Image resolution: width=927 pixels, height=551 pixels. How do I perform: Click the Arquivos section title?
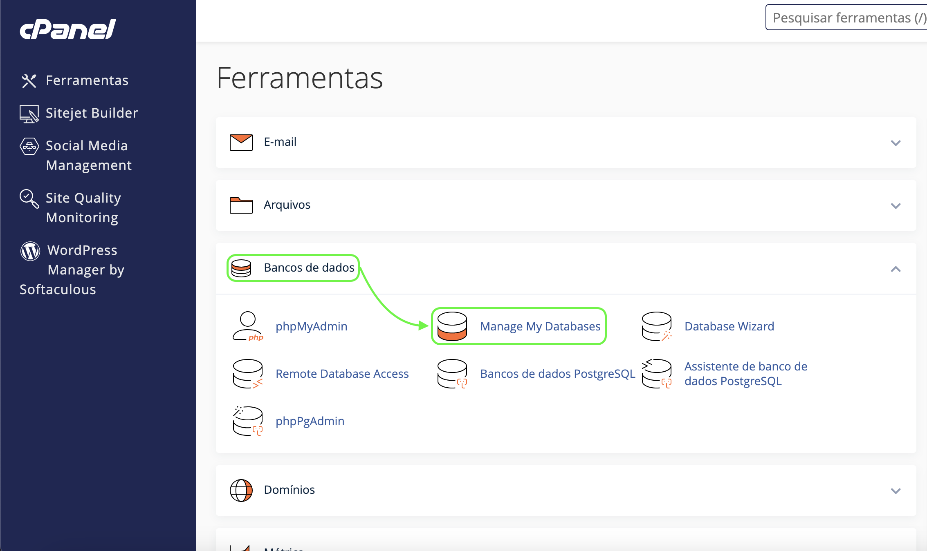(287, 205)
